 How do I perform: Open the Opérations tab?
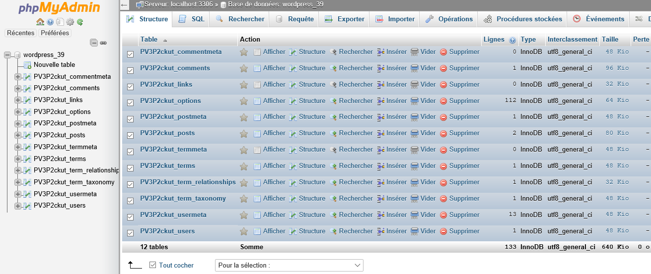[x=449, y=19]
